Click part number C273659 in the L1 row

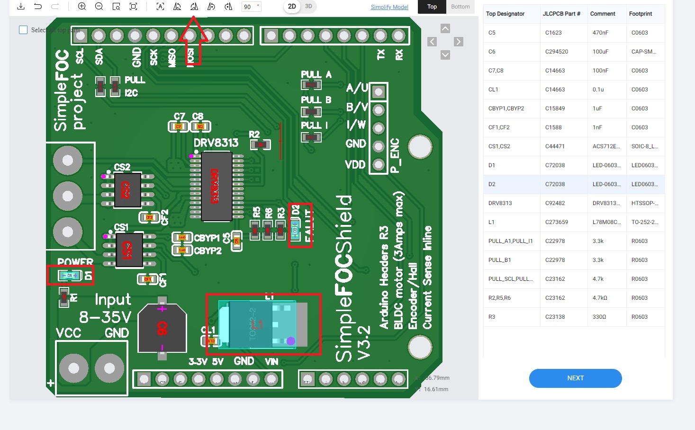pos(557,222)
